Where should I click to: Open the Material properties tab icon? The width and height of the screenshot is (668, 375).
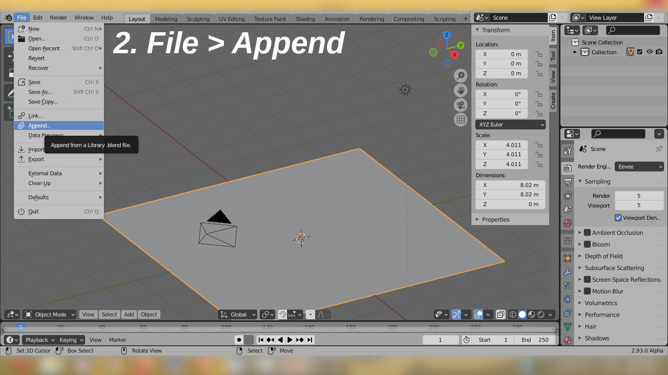coord(567,340)
